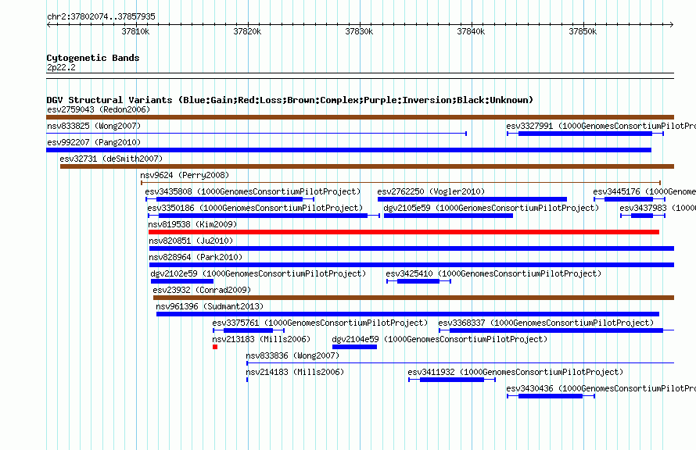The image size is (696, 450).
Task: Click the esv3435808 variant label
Action: [253, 191]
